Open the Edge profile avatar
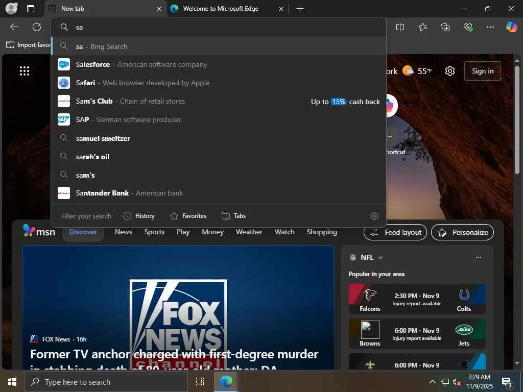Image resolution: width=523 pixels, height=392 pixels. click(x=11, y=8)
